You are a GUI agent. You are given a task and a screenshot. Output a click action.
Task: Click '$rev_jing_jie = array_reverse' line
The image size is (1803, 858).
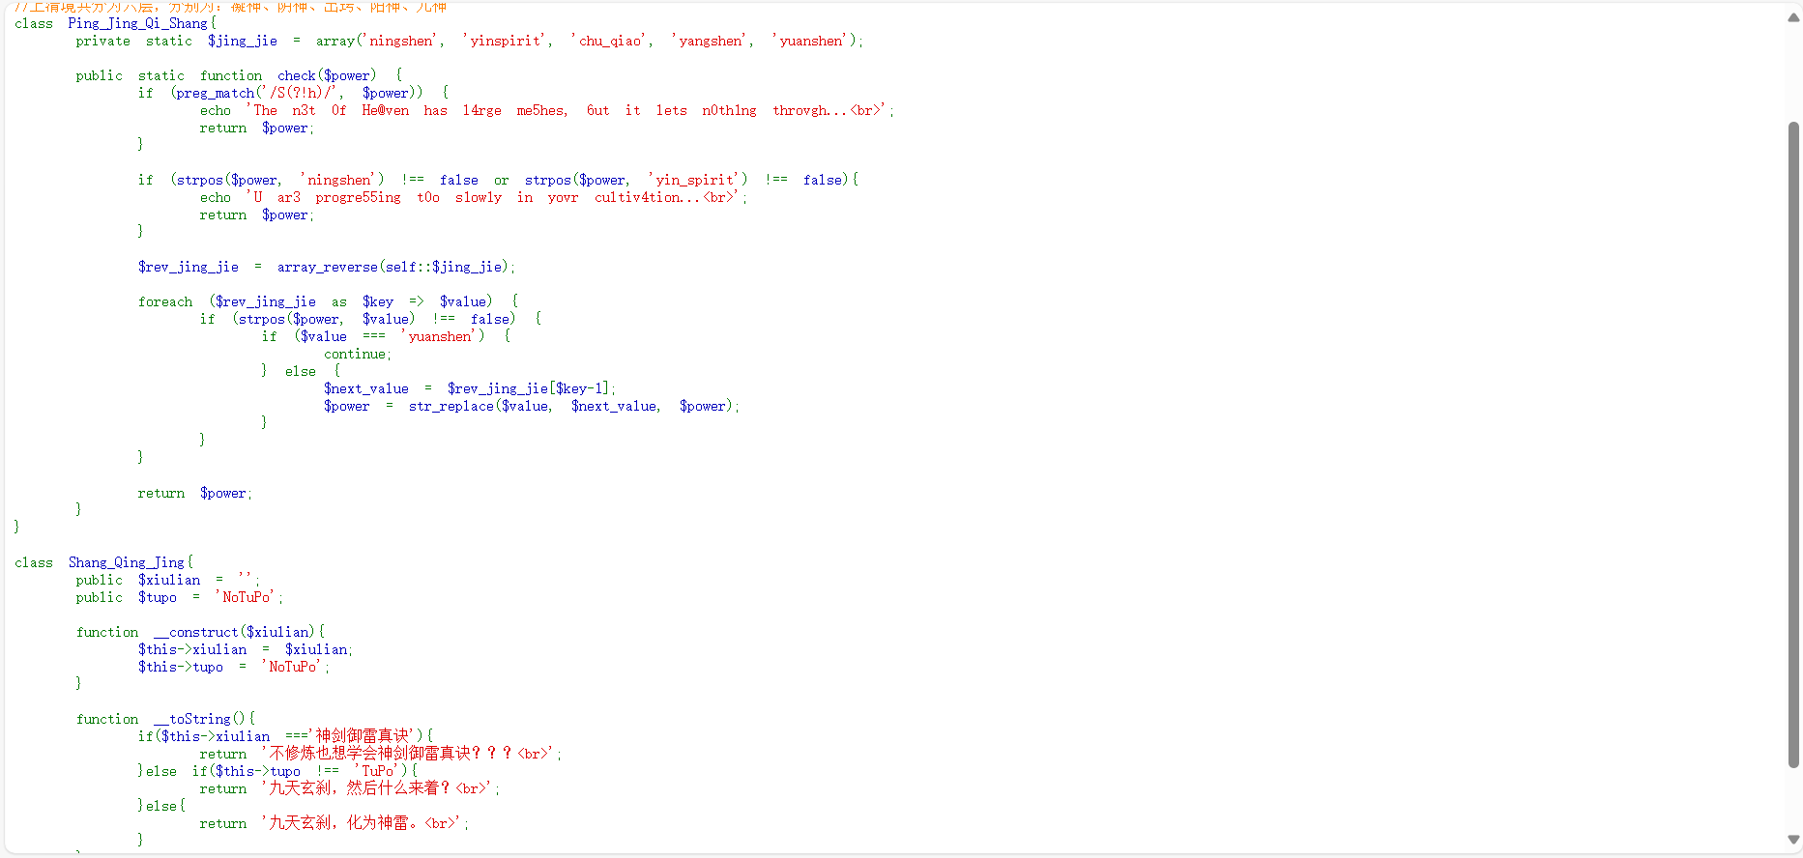point(327,267)
